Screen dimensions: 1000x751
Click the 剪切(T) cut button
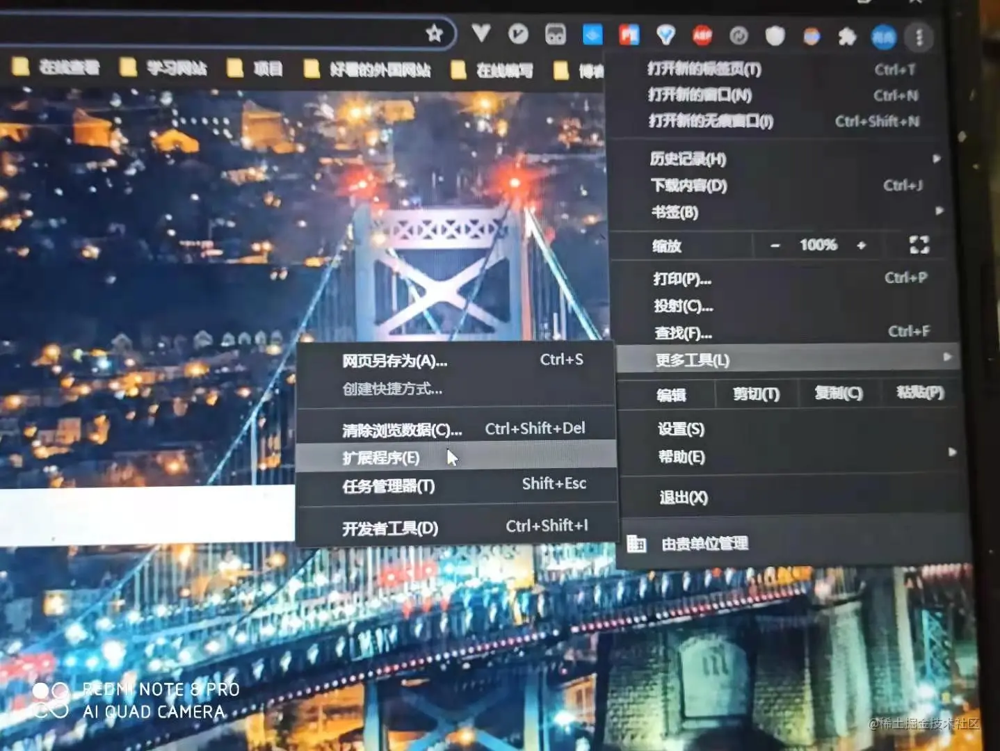click(x=757, y=394)
